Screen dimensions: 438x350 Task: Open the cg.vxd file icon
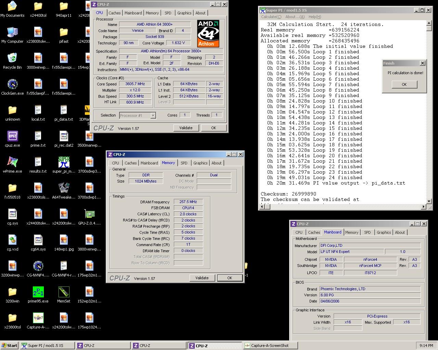12,243
